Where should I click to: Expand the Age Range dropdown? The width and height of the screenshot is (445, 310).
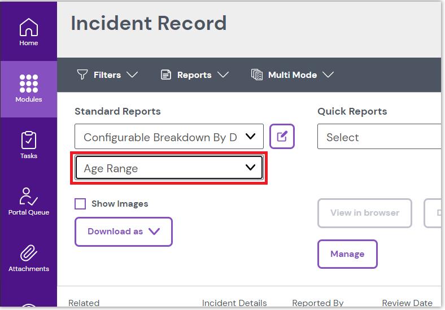pyautogui.click(x=169, y=168)
